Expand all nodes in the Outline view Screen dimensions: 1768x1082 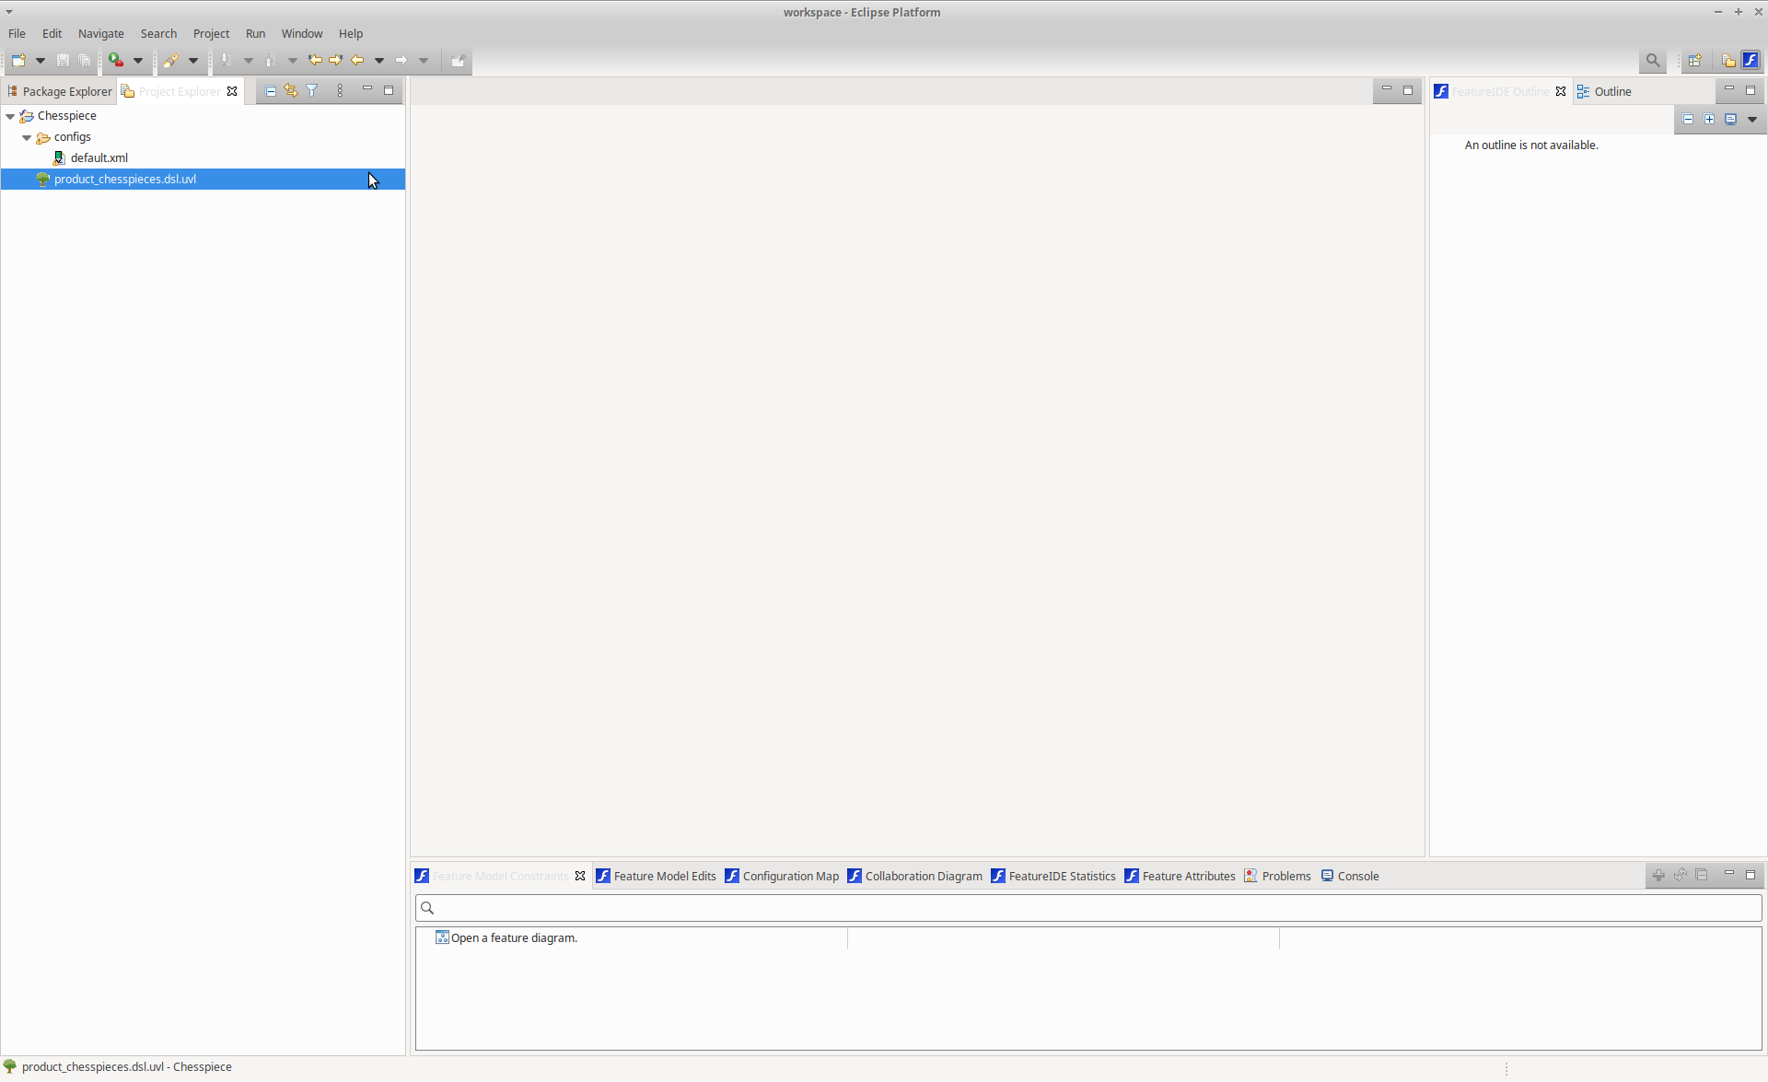tap(1709, 119)
